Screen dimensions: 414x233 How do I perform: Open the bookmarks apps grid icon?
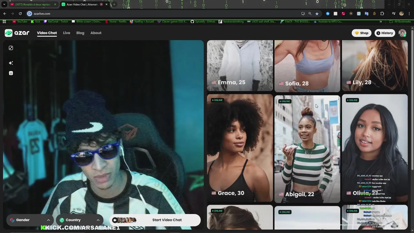click(x=4, y=22)
